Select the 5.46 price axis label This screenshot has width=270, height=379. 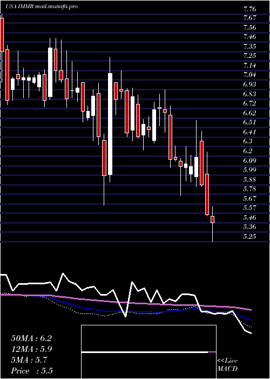pos(249,218)
